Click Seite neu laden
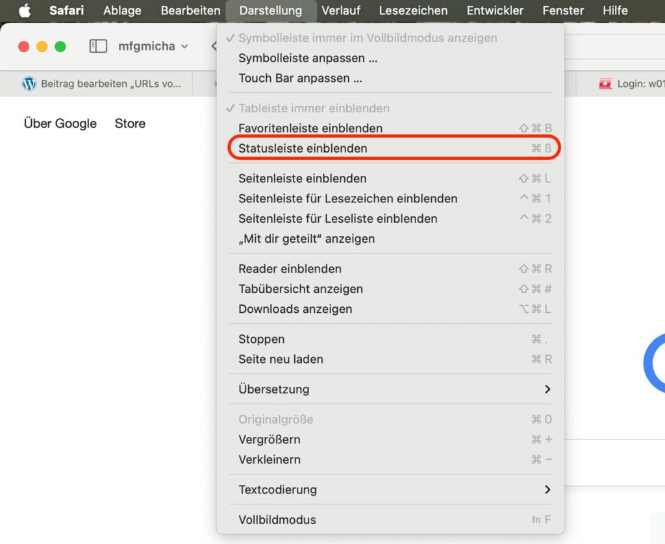This screenshot has width=665, height=544. coord(390,359)
